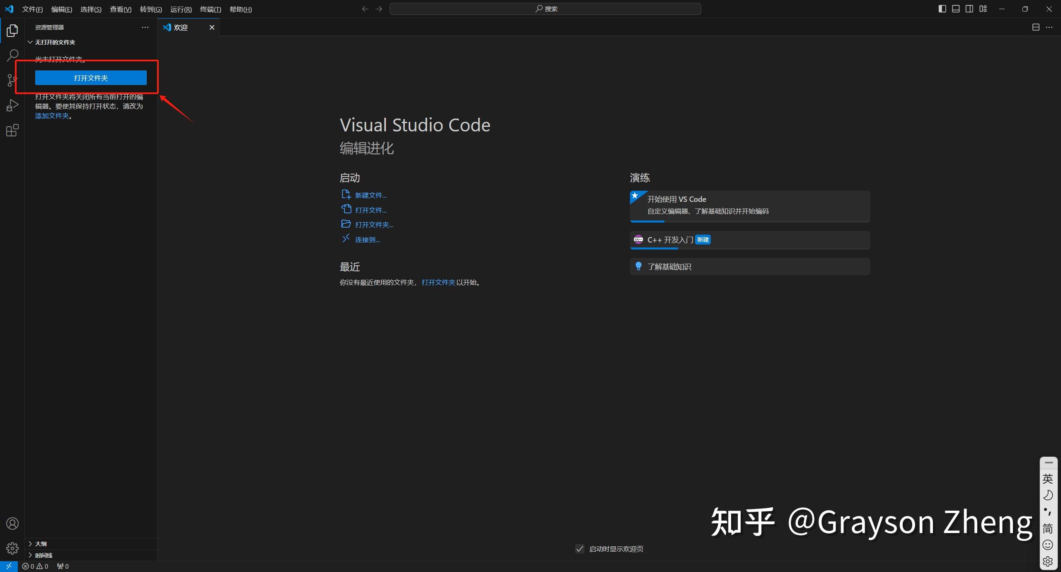This screenshot has height=572, width=1061.
Task: Click the input method 英 language indicator
Action: (x=1048, y=479)
